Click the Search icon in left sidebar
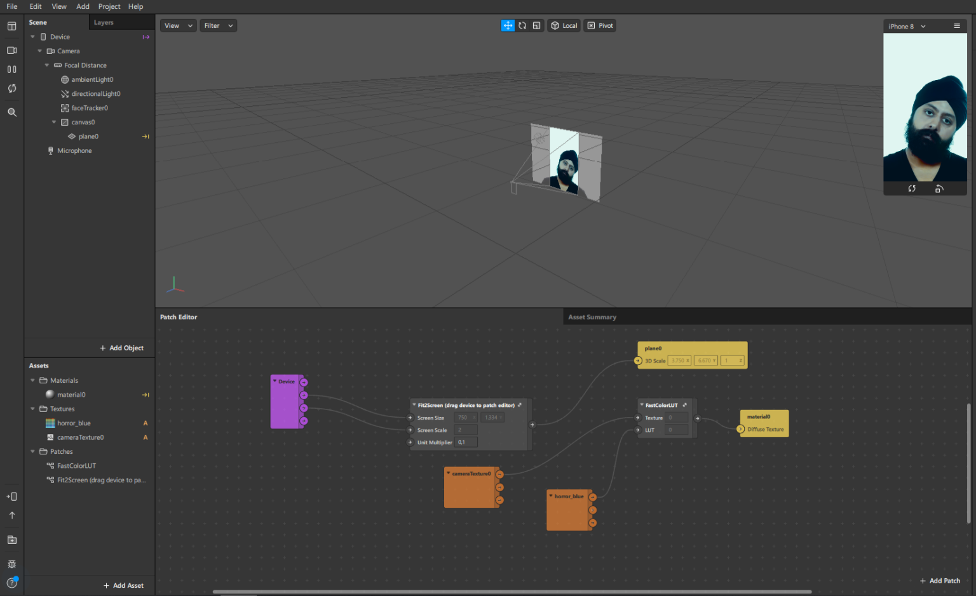The width and height of the screenshot is (976, 596). click(x=11, y=112)
